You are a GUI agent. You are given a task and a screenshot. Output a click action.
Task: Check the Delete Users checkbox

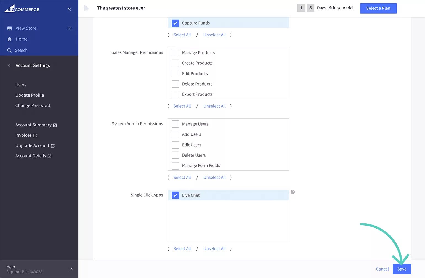click(x=175, y=155)
